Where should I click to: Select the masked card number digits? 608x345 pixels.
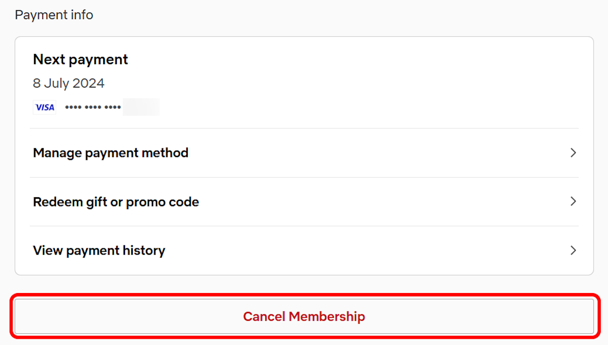coord(92,107)
